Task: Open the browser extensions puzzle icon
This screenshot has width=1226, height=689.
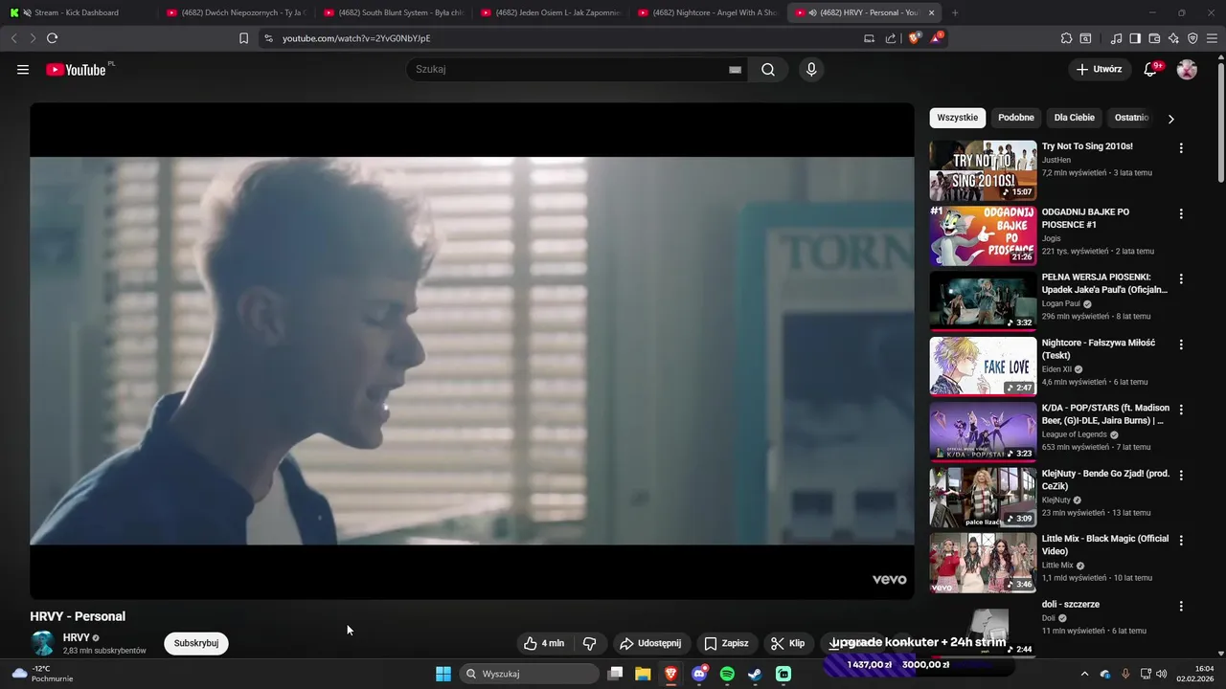Action: [1066, 38]
